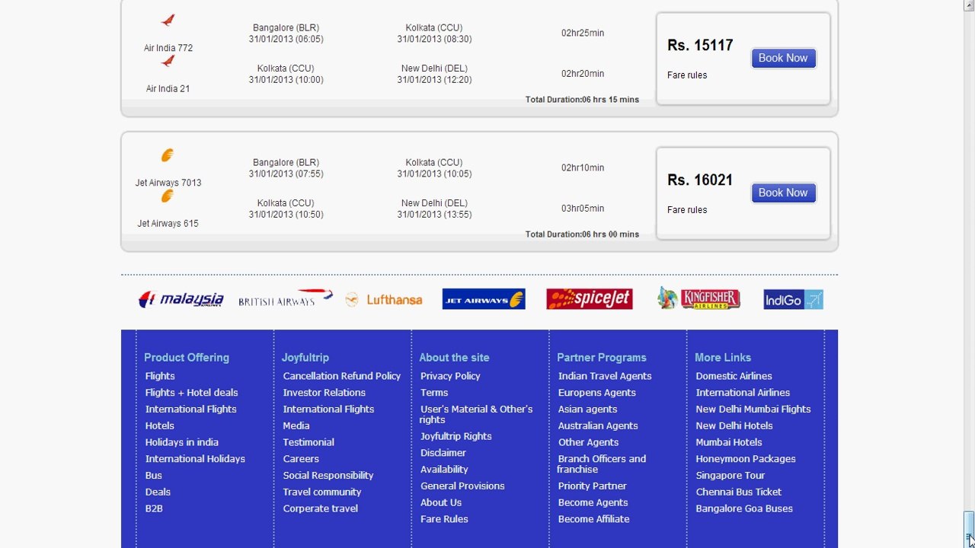
Task: Open the Disclaimer link
Action: [443, 453]
